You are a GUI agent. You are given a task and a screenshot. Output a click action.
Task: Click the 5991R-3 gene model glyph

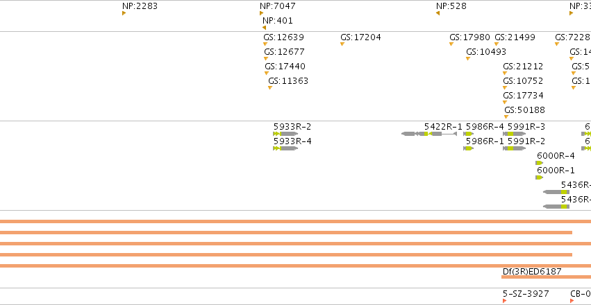(515, 134)
